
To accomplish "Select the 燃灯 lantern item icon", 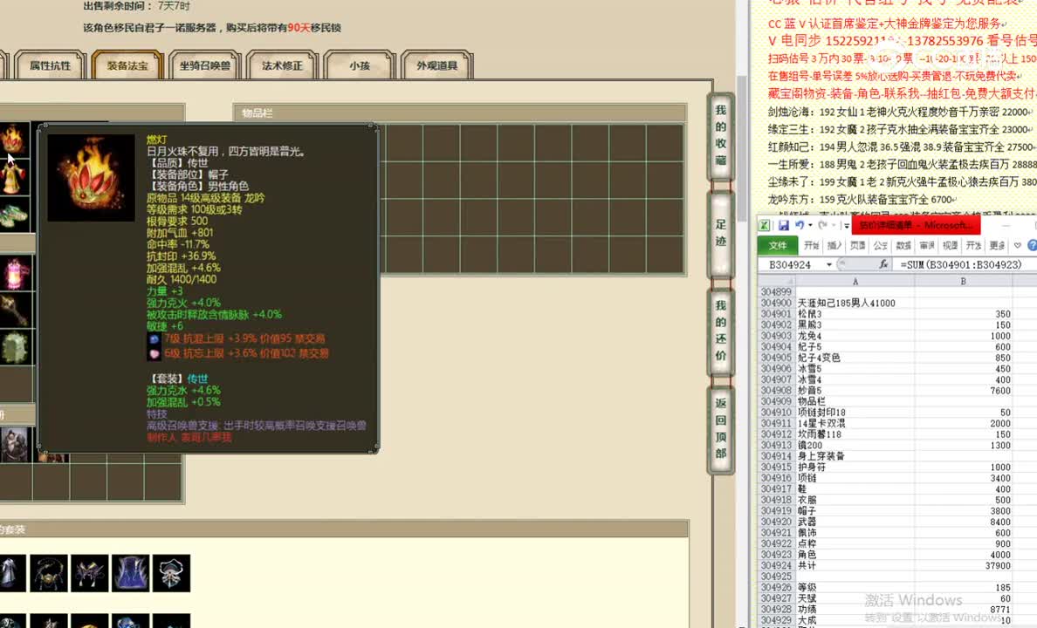I will [89, 179].
